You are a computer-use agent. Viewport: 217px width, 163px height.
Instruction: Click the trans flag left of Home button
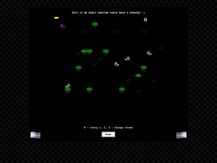(35, 135)
